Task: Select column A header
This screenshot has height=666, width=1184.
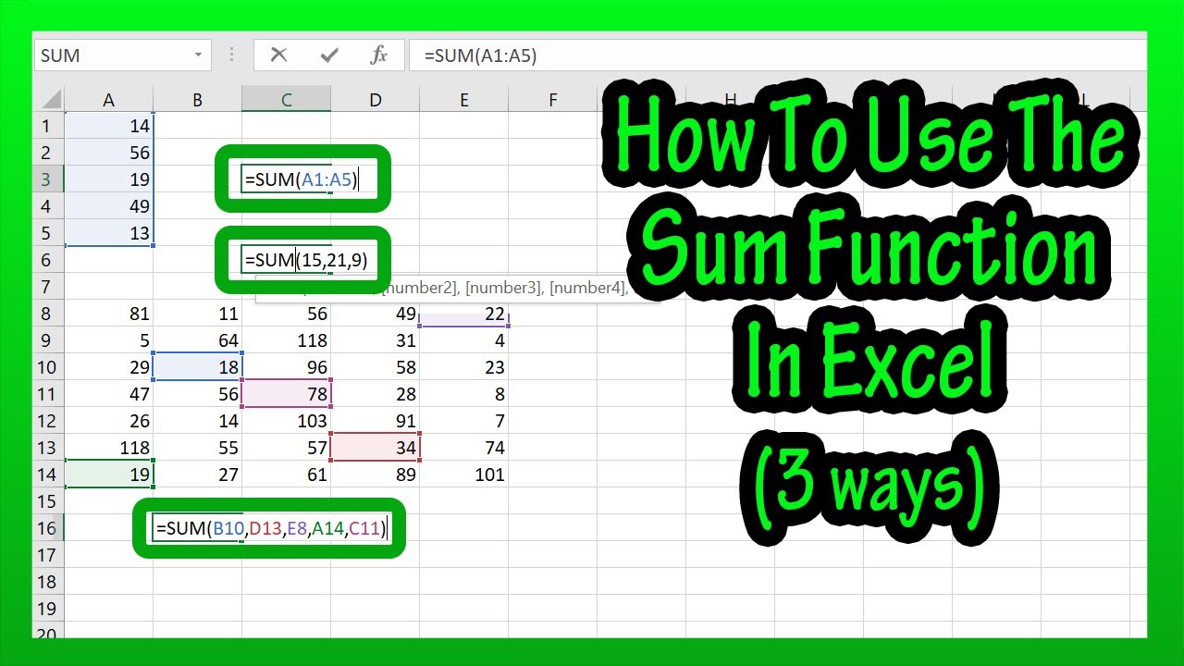Action: click(x=109, y=100)
